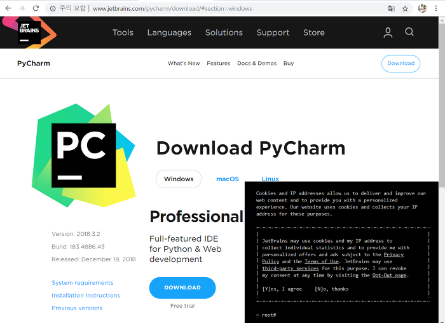The image size is (445, 323).
Task: Open the Solutions menu
Action: [224, 32]
